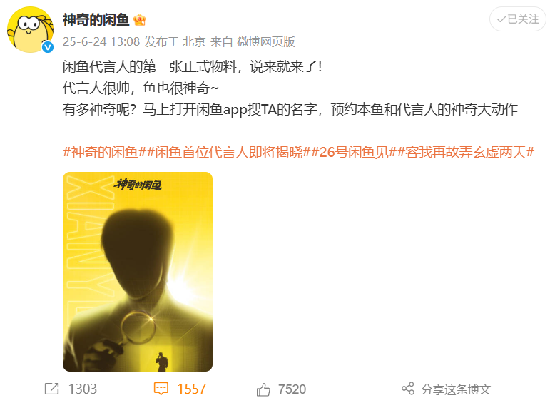This screenshot has width=550, height=403.
Task: Toggle the 已关注 follow button
Action: tap(518, 19)
